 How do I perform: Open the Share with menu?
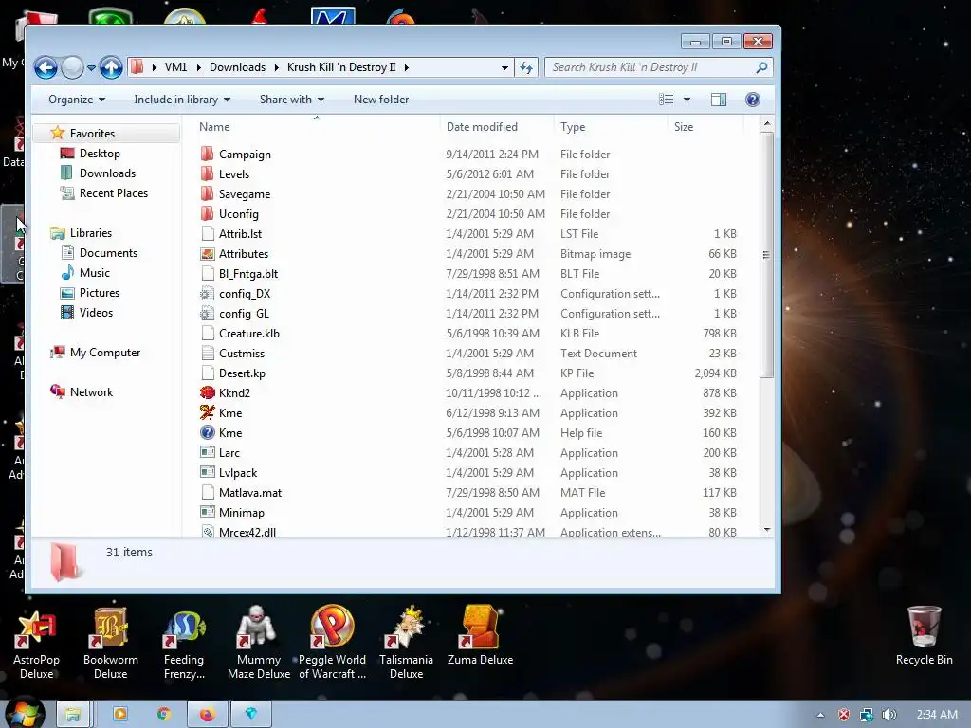[x=292, y=99]
